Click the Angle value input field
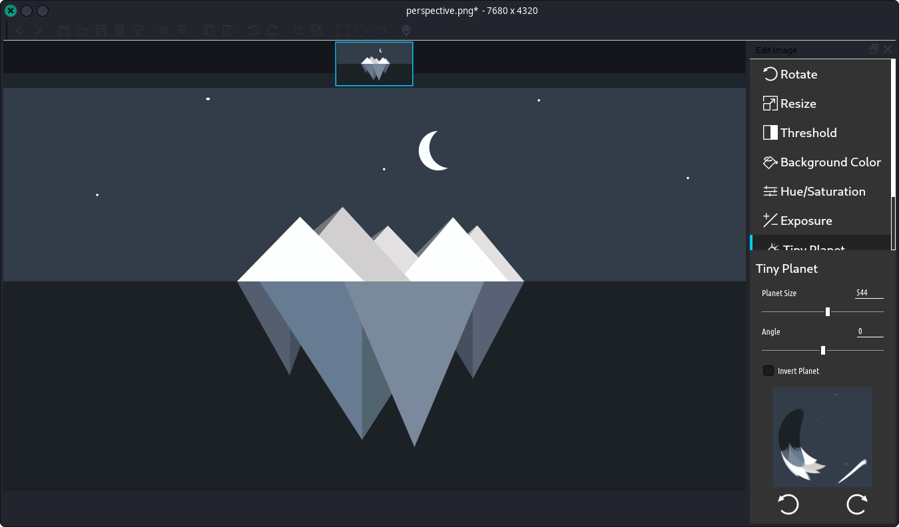 point(870,331)
